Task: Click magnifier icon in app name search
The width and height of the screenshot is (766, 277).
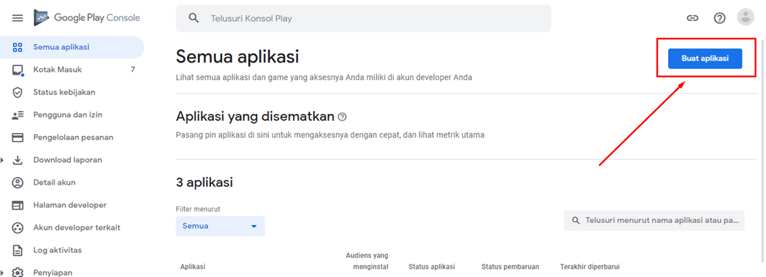Action: [x=576, y=220]
